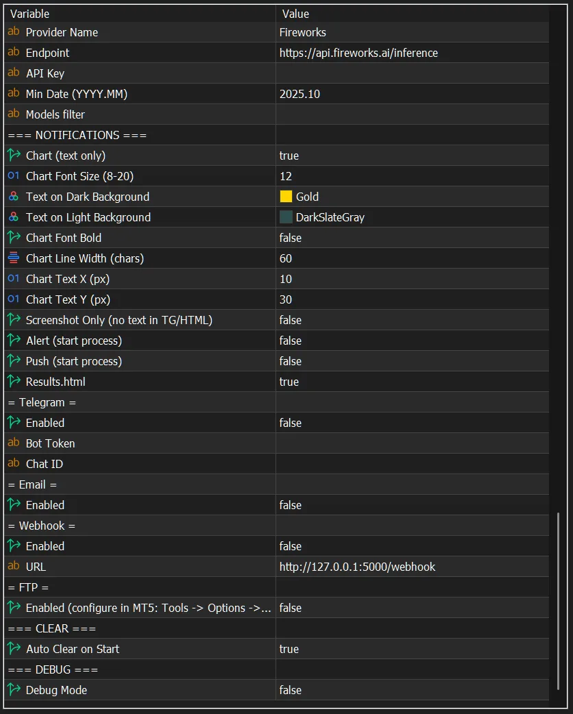Click the bool icon beside Debug Mode
The height and width of the screenshot is (714, 573).
[14, 689]
